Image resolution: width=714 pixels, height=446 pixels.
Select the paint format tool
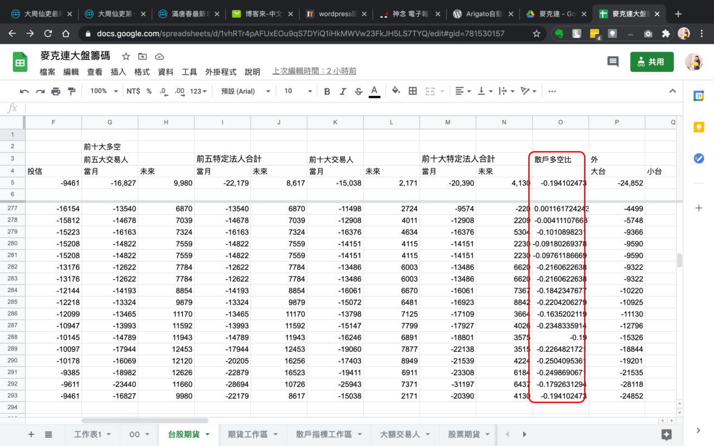(x=71, y=91)
